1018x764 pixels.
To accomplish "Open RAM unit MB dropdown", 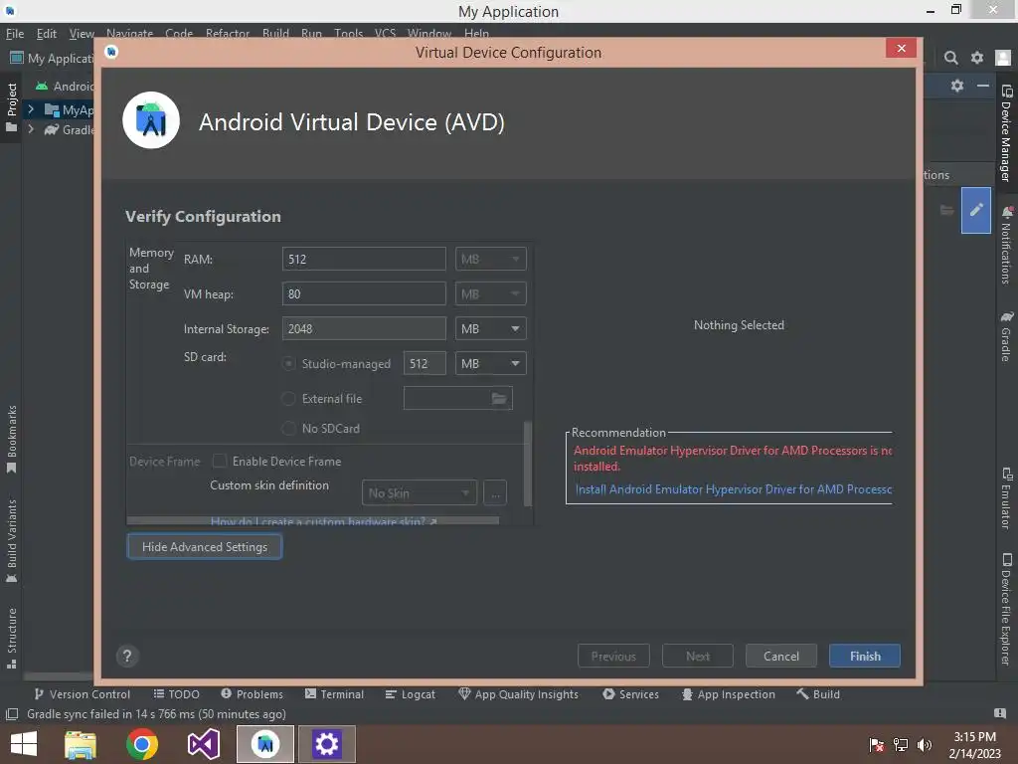I will 491,260.
